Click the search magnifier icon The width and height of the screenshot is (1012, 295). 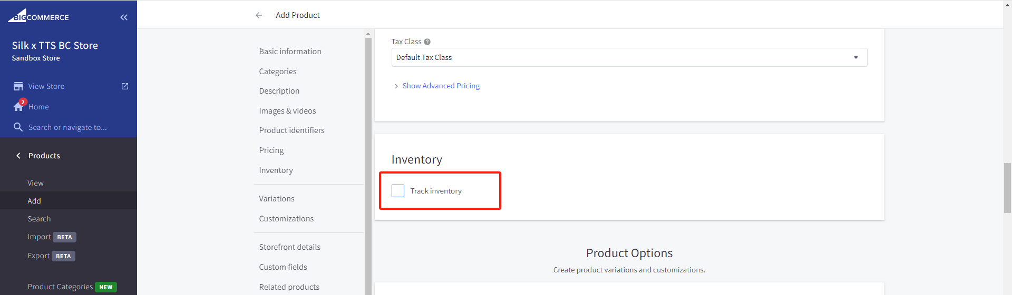(x=18, y=127)
